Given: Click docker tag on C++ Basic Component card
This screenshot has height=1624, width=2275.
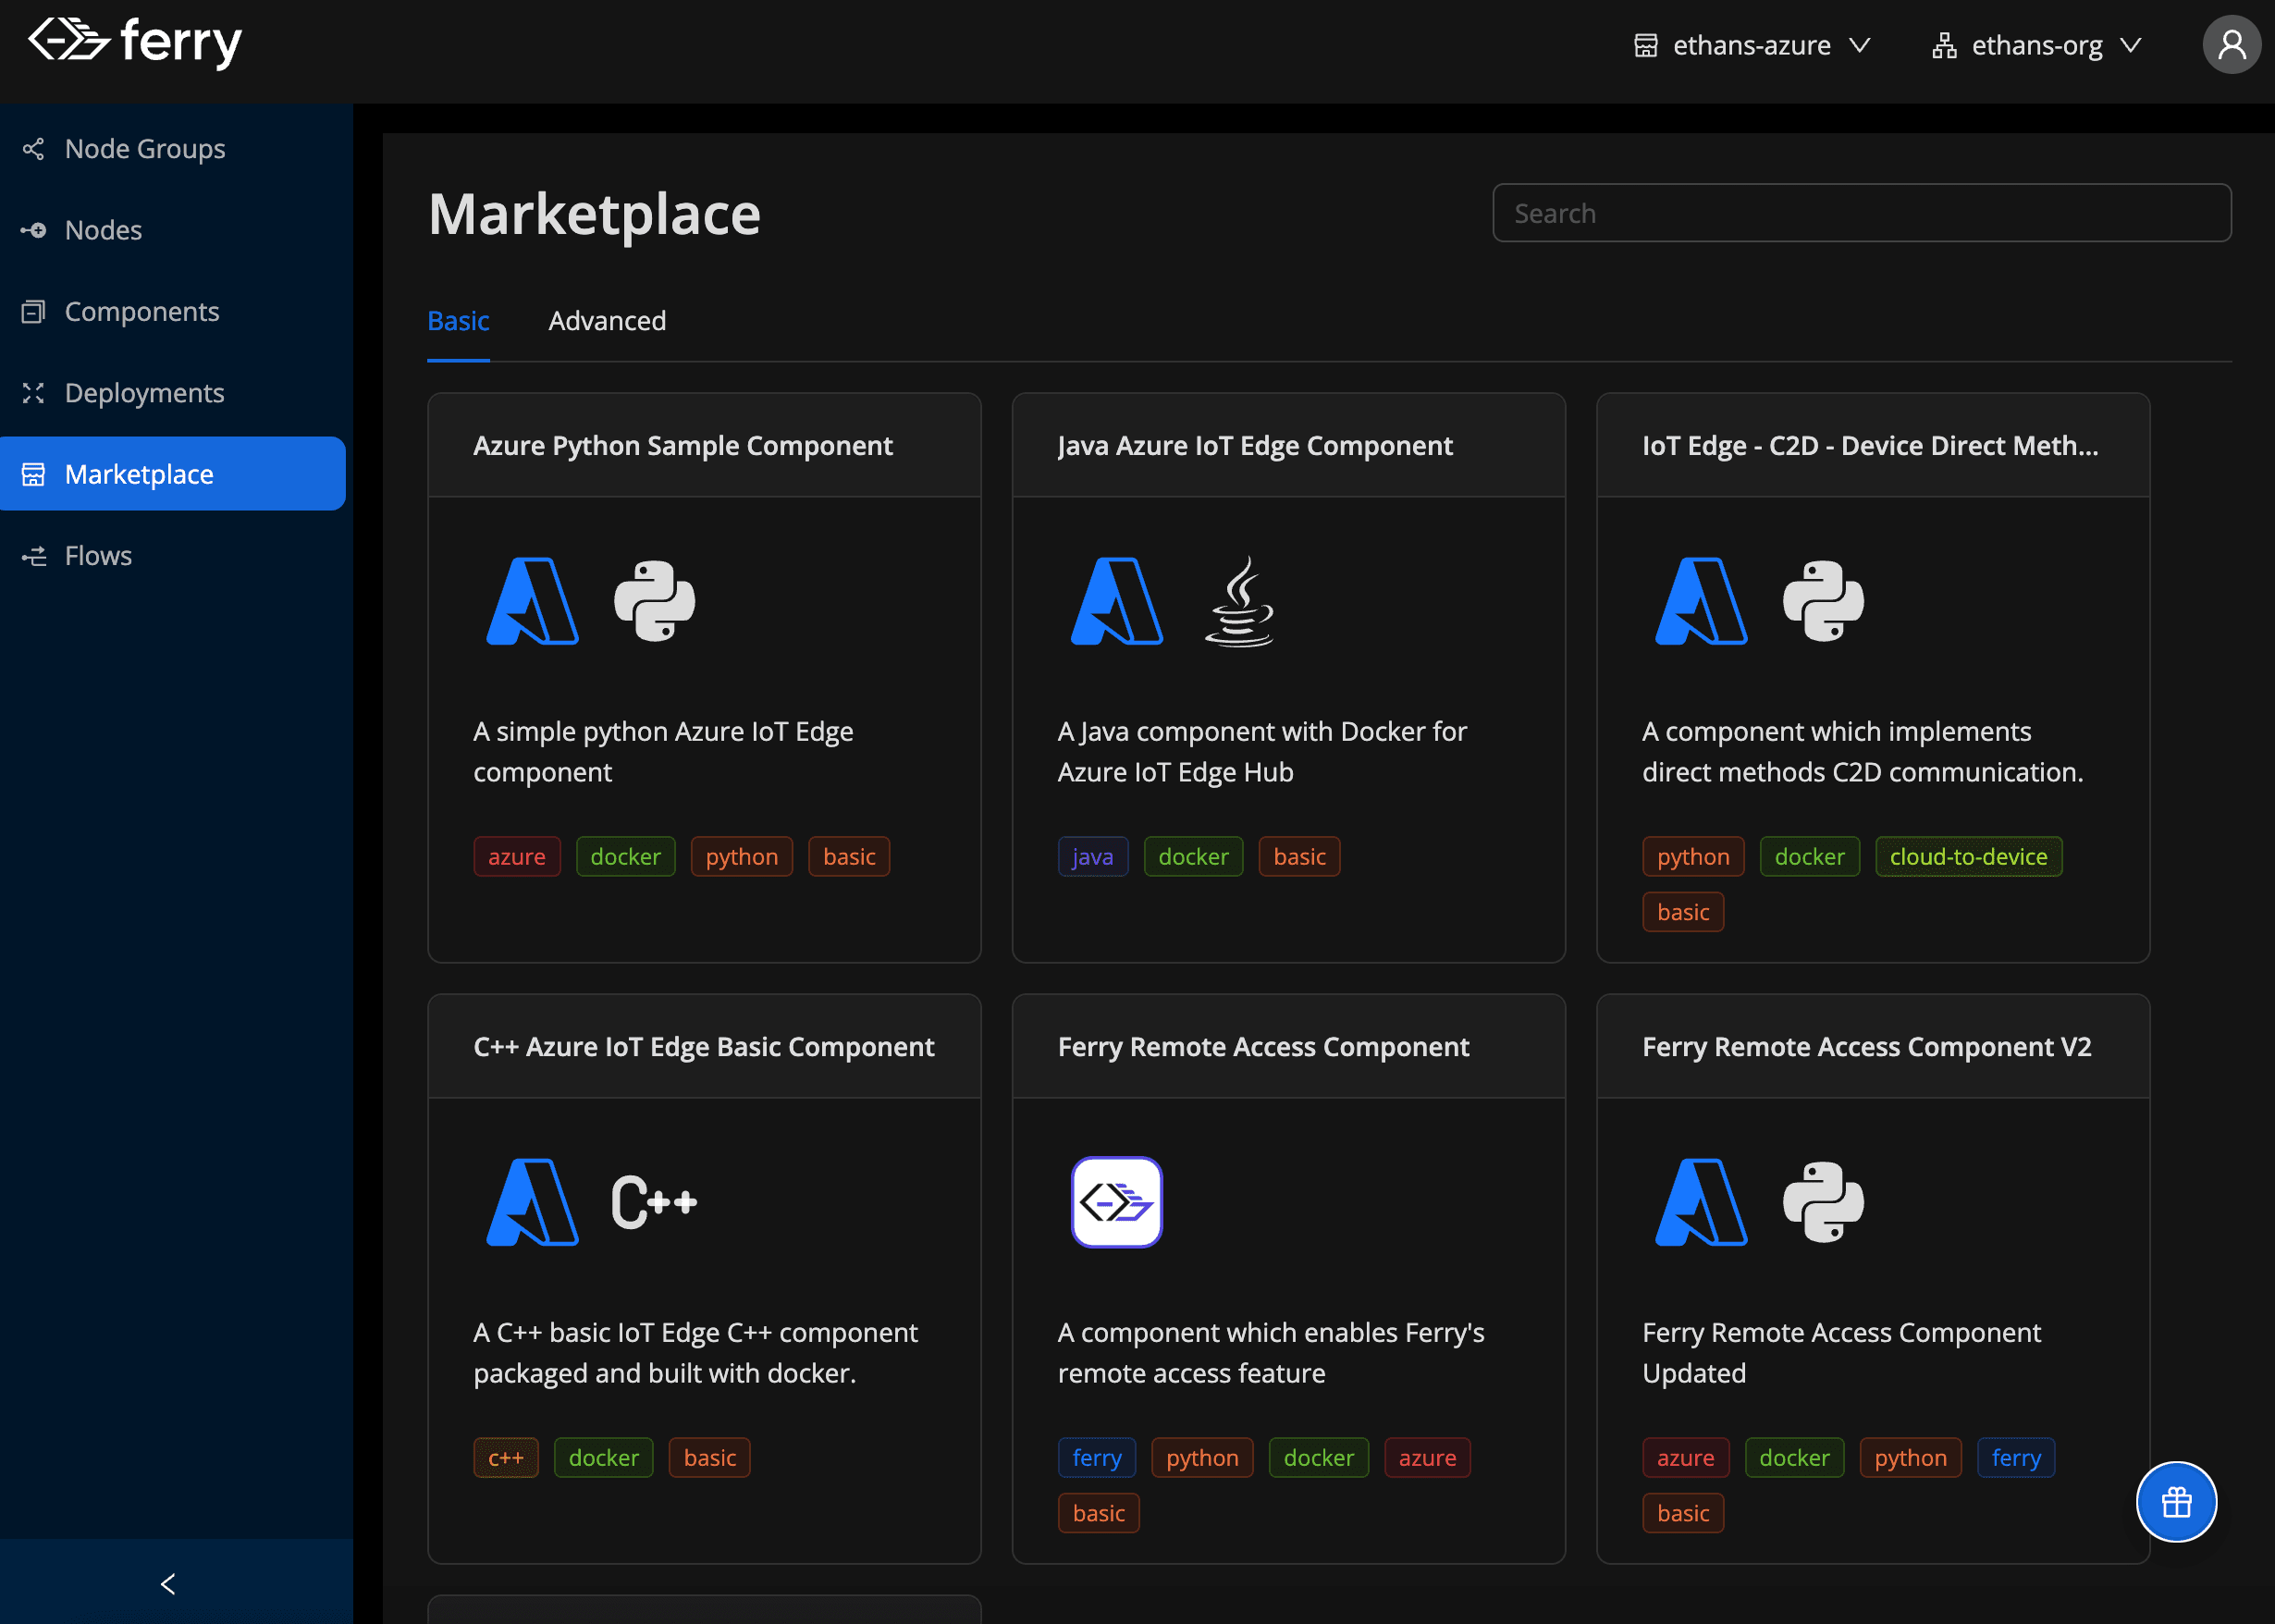Looking at the screenshot, I should click(603, 1458).
